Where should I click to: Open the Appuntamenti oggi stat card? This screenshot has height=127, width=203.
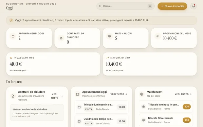29,38
